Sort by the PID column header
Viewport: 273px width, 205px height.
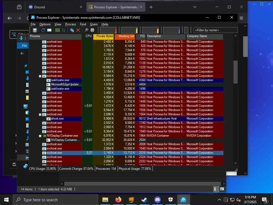[141, 36]
